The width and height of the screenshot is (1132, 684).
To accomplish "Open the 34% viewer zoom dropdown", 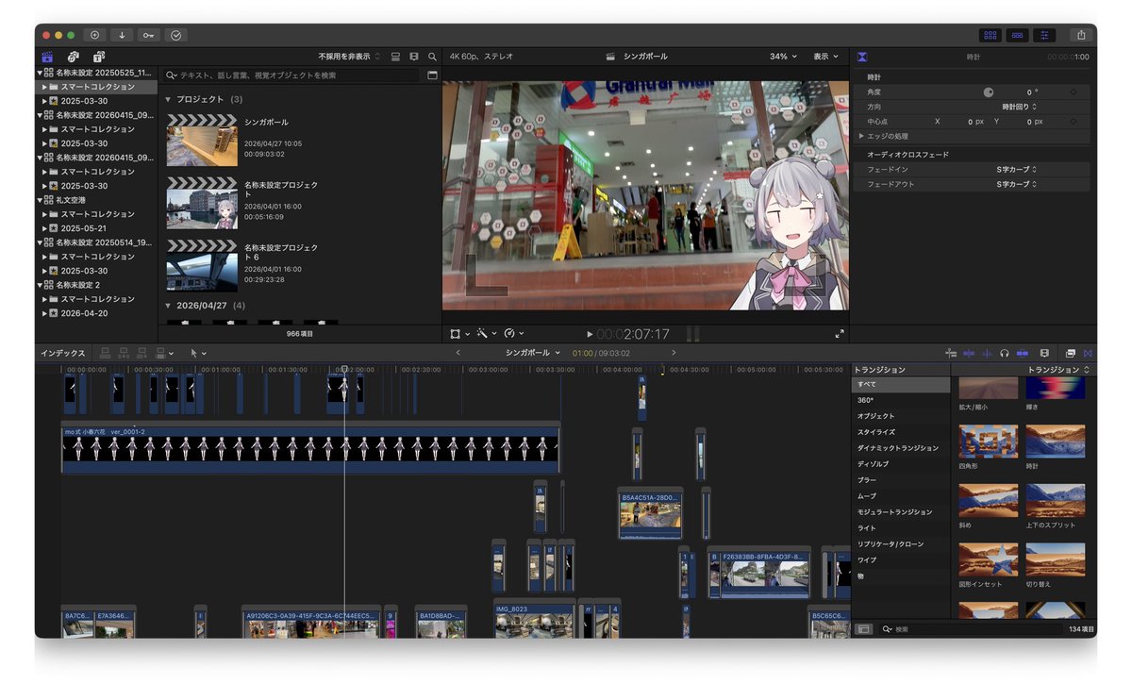I will coord(783,57).
